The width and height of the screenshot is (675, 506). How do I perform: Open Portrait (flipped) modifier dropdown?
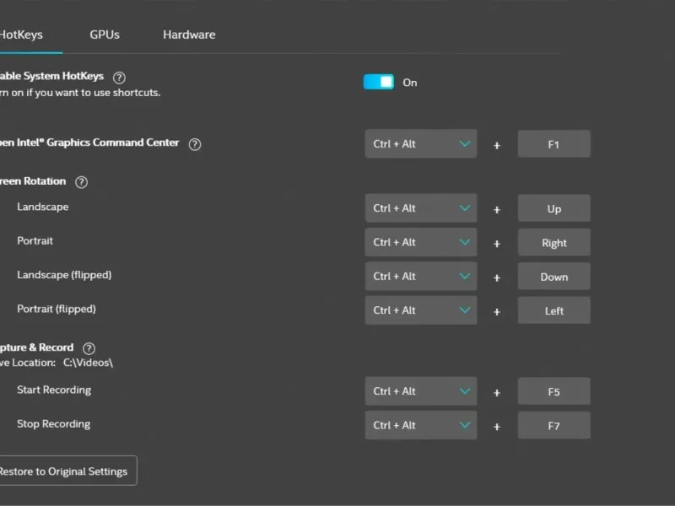[x=420, y=310]
